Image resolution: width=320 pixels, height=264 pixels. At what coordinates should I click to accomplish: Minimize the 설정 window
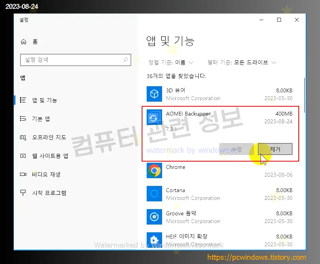[x=261, y=20]
